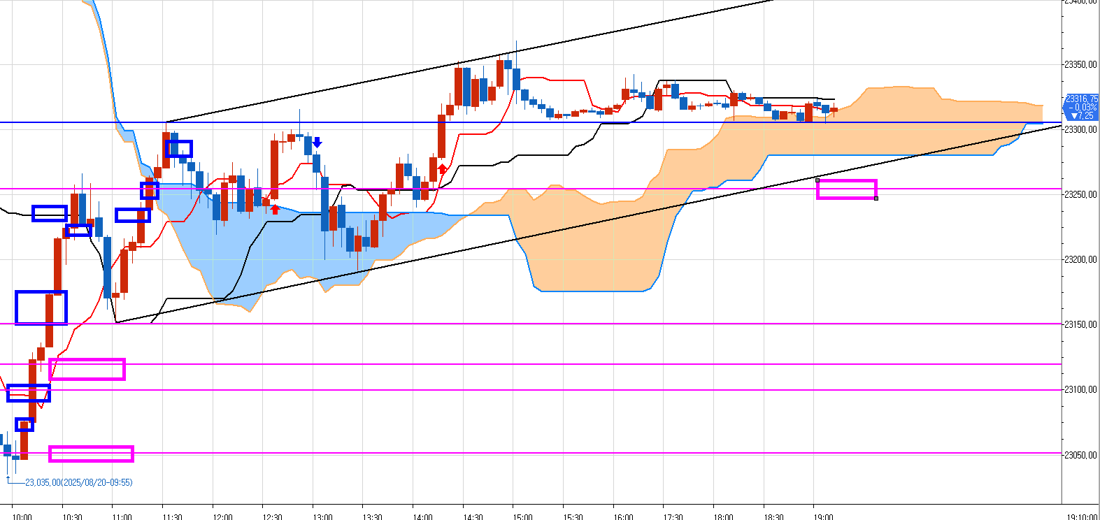Click the 23150.00 price axis label
Screen dimensions: 1100x520
coord(1080,324)
